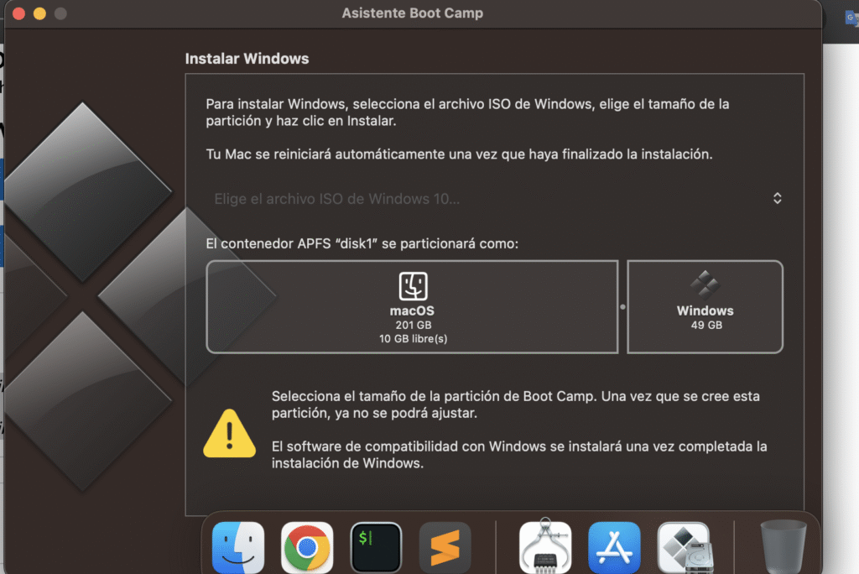Screen dimensions: 859x574
Task: Click the yellow warning triangle icon
Action: pos(230,433)
